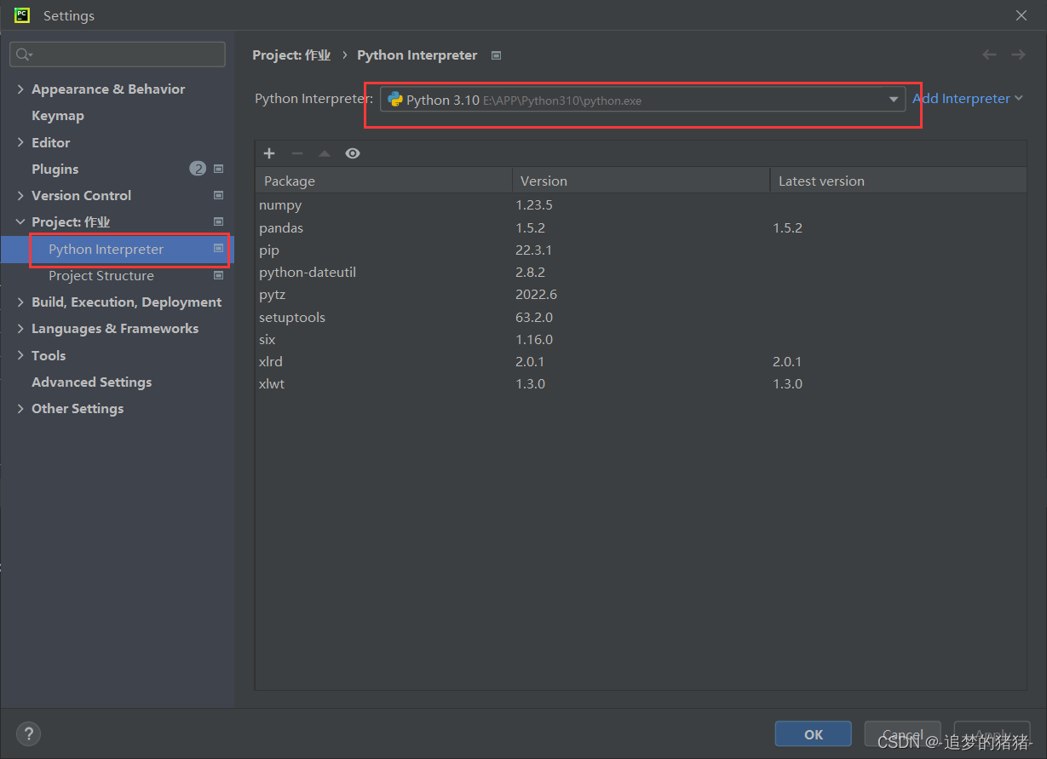
Task: Click the forward navigation arrow
Action: tap(1018, 55)
